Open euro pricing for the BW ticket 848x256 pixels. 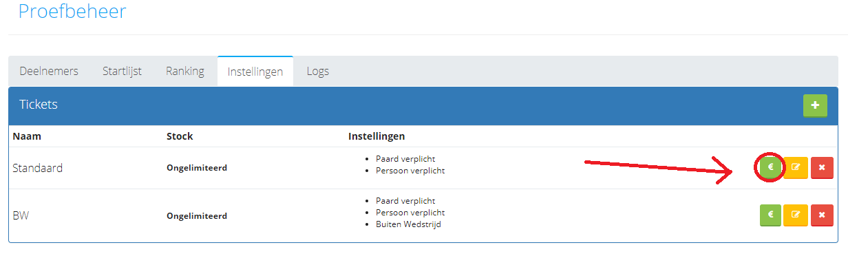tap(771, 215)
